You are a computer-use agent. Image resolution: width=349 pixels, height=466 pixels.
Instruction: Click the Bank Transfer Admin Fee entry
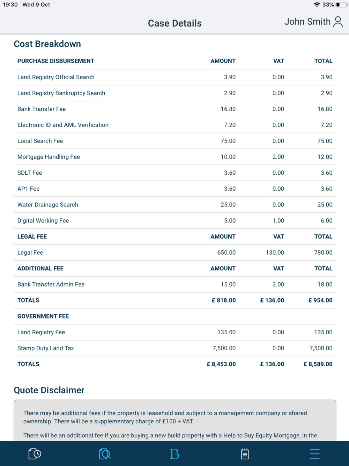point(51,284)
